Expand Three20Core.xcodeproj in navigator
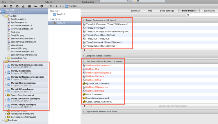Image resolution: width=218 pixels, height=124 pixels. tap(6, 84)
